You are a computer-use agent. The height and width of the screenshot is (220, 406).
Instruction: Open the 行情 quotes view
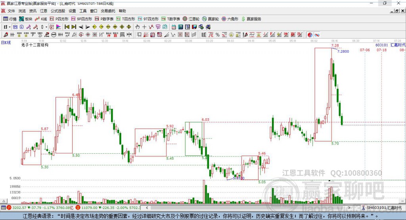10,19
